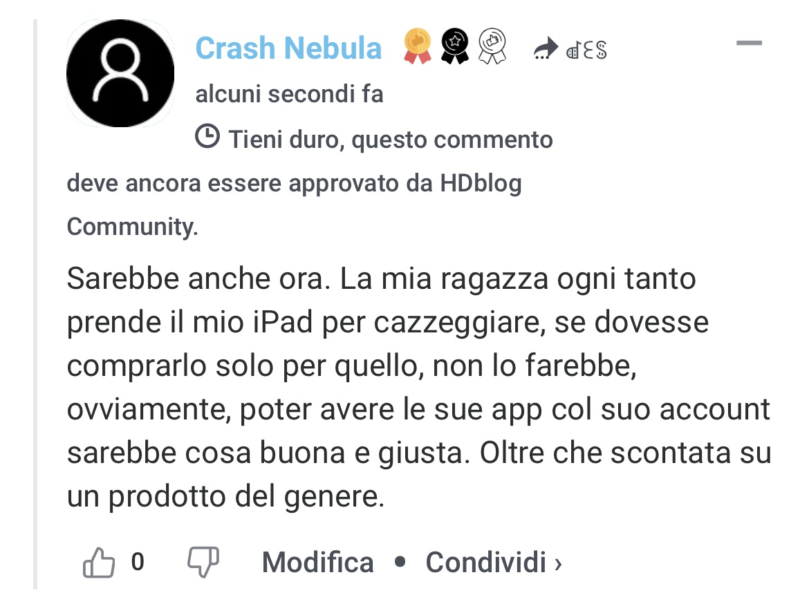Image resolution: width=809 pixels, height=604 pixels.
Task: Click the in-reply-to arrow icon
Action: [546, 48]
